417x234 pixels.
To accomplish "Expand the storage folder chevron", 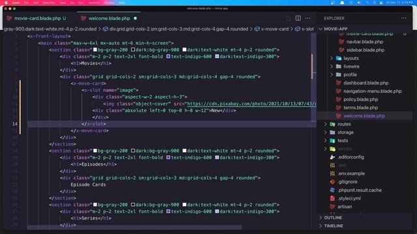I will click(x=326, y=133).
